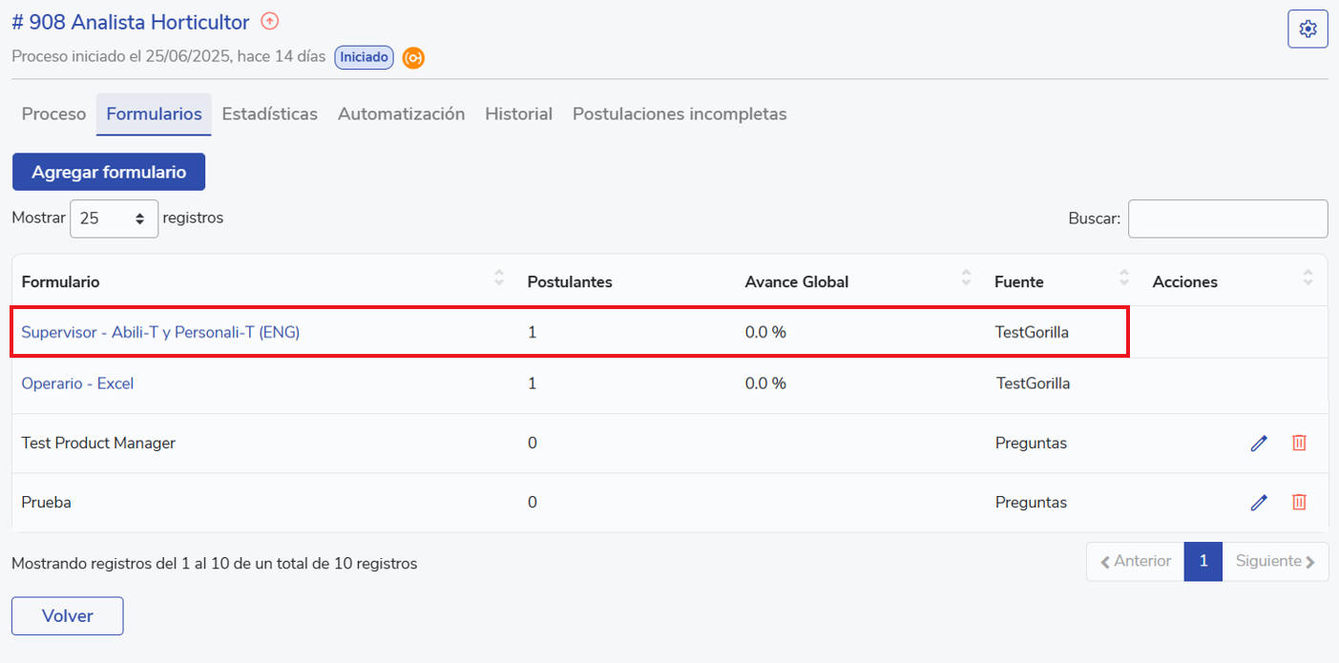Open the settings gear button

click(1308, 29)
